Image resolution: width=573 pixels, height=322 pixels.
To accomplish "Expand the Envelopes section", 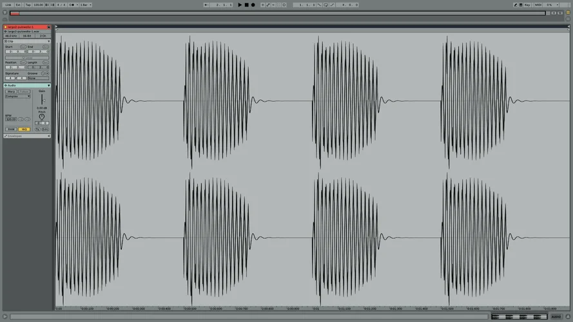I will click(x=48, y=136).
